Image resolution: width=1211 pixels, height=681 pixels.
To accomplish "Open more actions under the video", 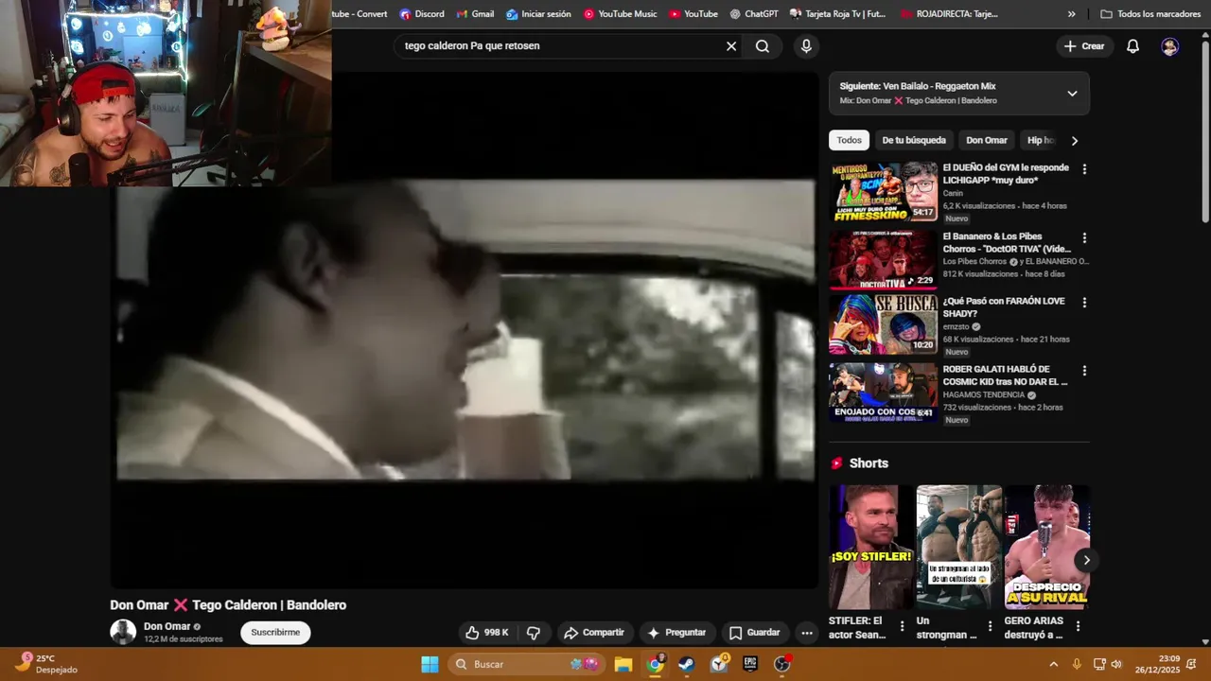I will pos(806,632).
